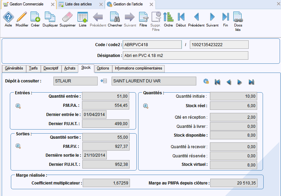Click Quantités detail magnifier icon
Screen dimensions: 281x196
click(146, 106)
